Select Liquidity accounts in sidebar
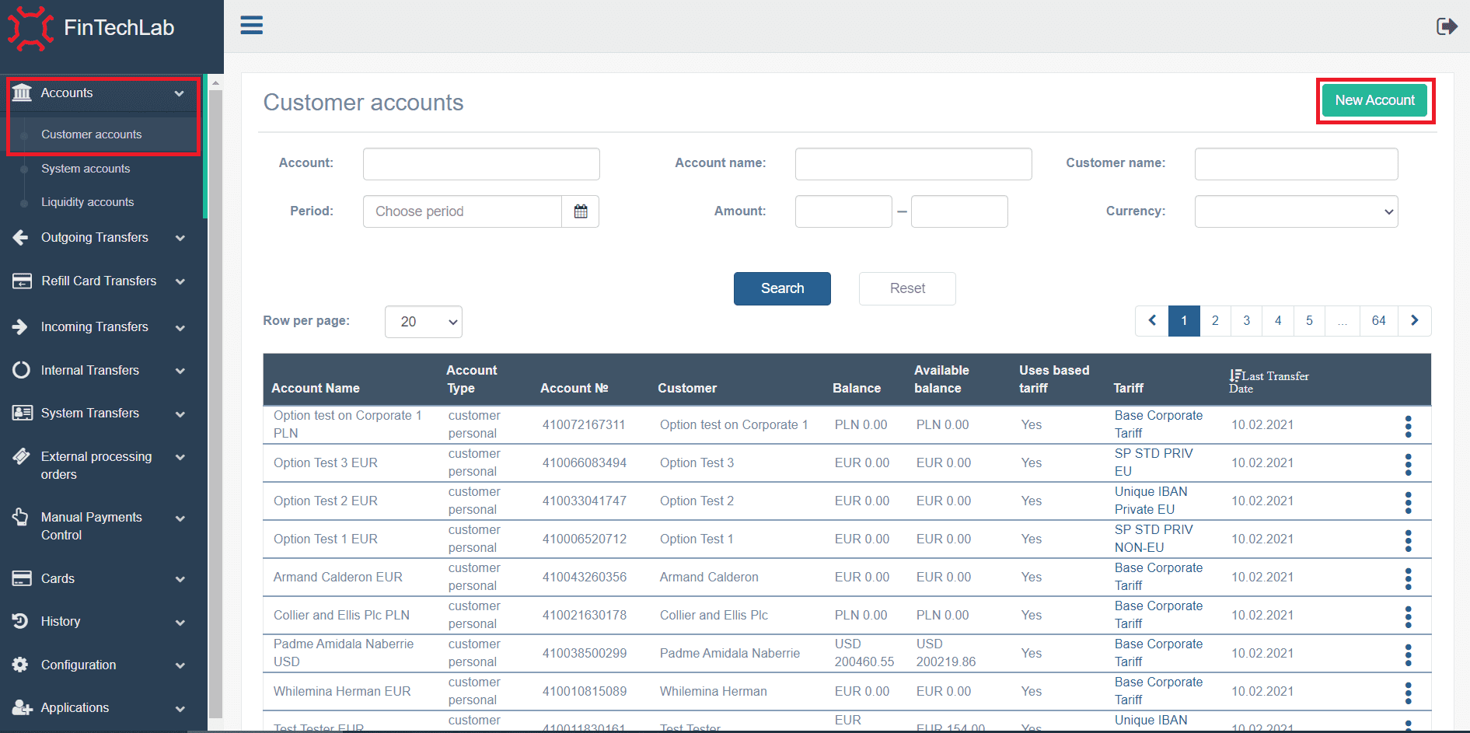1470x733 pixels. pyautogui.click(x=87, y=202)
